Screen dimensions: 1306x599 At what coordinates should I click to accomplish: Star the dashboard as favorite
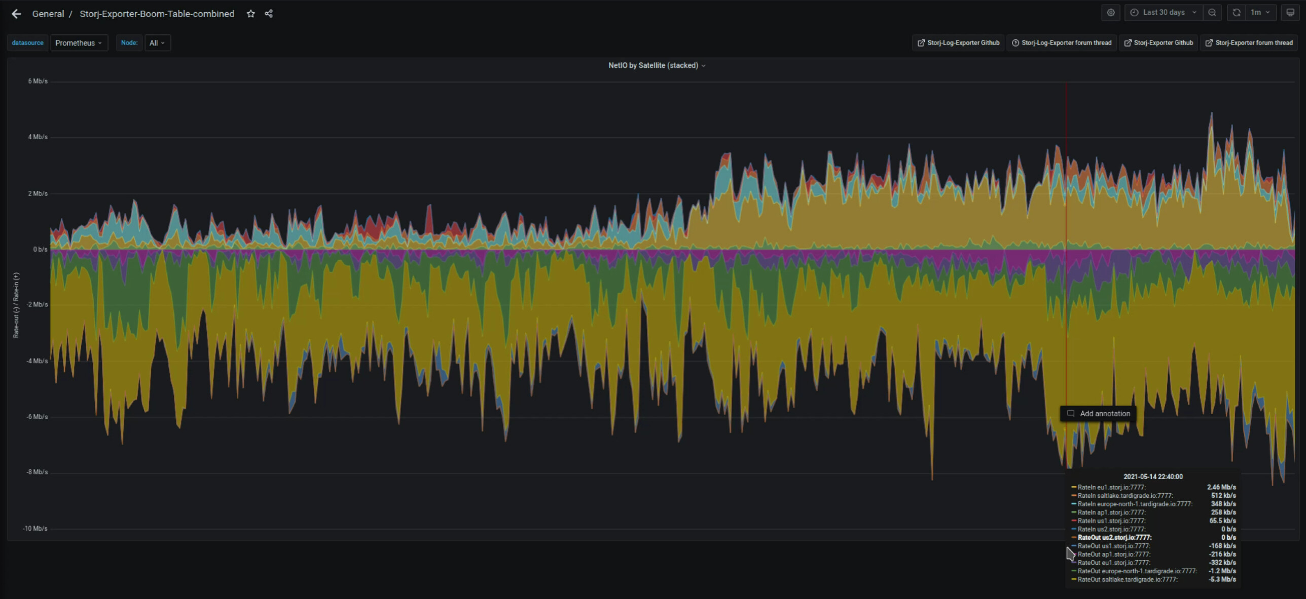tap(250, 14)
